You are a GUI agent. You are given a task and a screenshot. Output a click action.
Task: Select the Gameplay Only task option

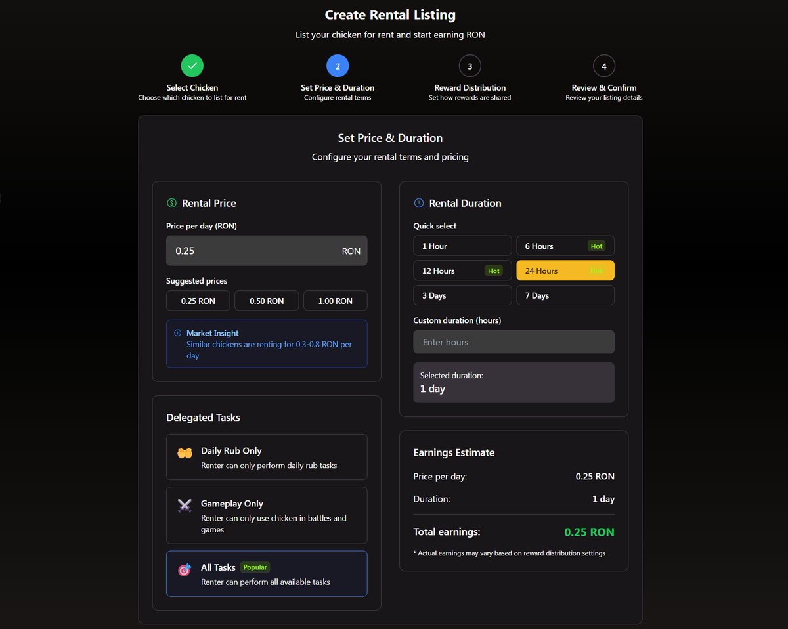click(267, 515)
